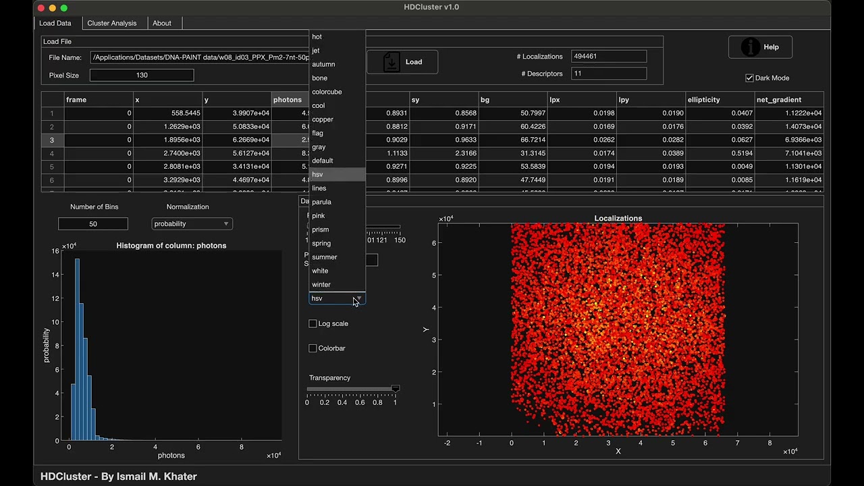Choose gray from the colormap list
Screen dimensions: 864x486
point(337,147)
